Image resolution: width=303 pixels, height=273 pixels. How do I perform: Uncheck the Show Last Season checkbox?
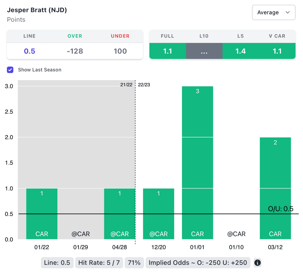point(10,70)
